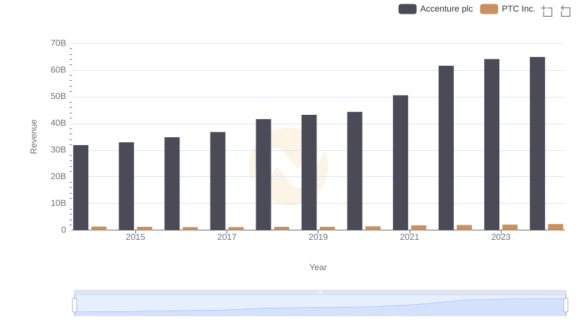Click the 2017 x-axis label
The width and height of the screenshot is (579, 333).
pyautogui.click(x=227, y=237)
